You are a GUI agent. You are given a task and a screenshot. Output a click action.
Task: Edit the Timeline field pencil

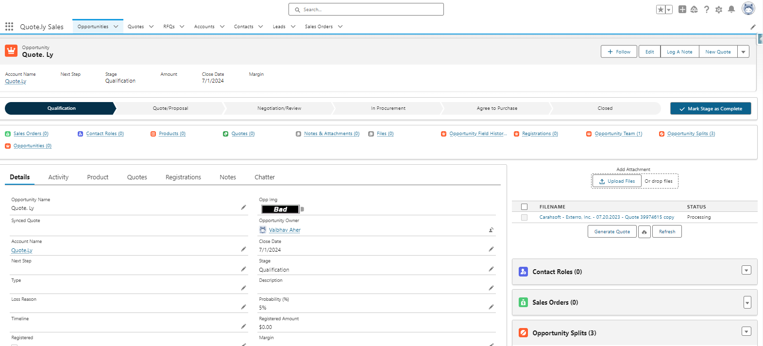click(243, 327)
